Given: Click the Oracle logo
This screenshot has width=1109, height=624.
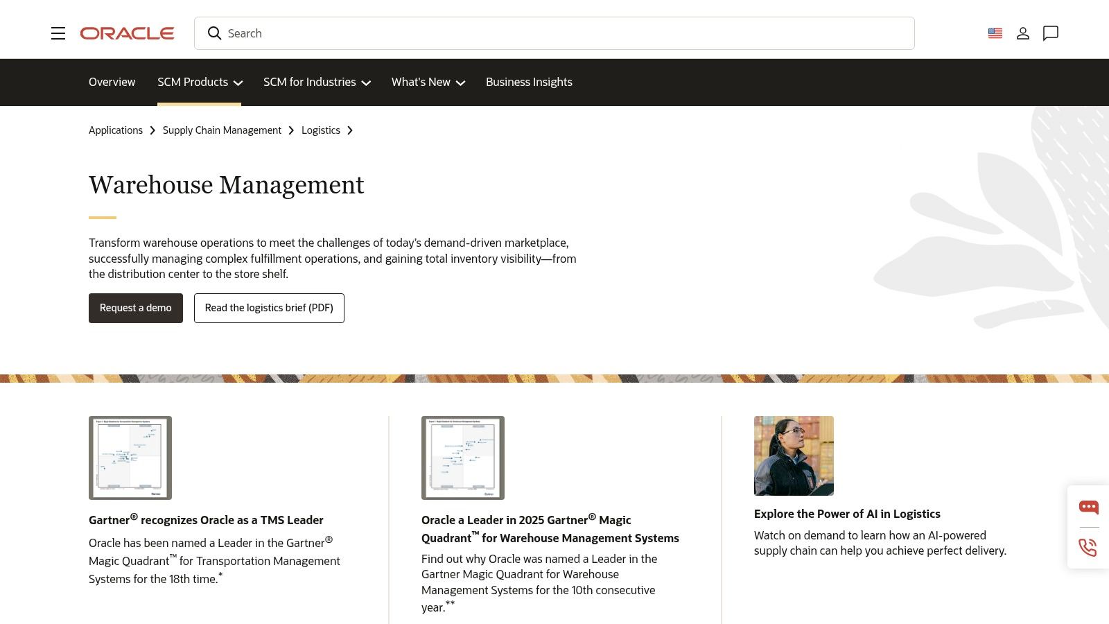Looking at the screenshot, I should pyautogui.click(x=127, y=33).
